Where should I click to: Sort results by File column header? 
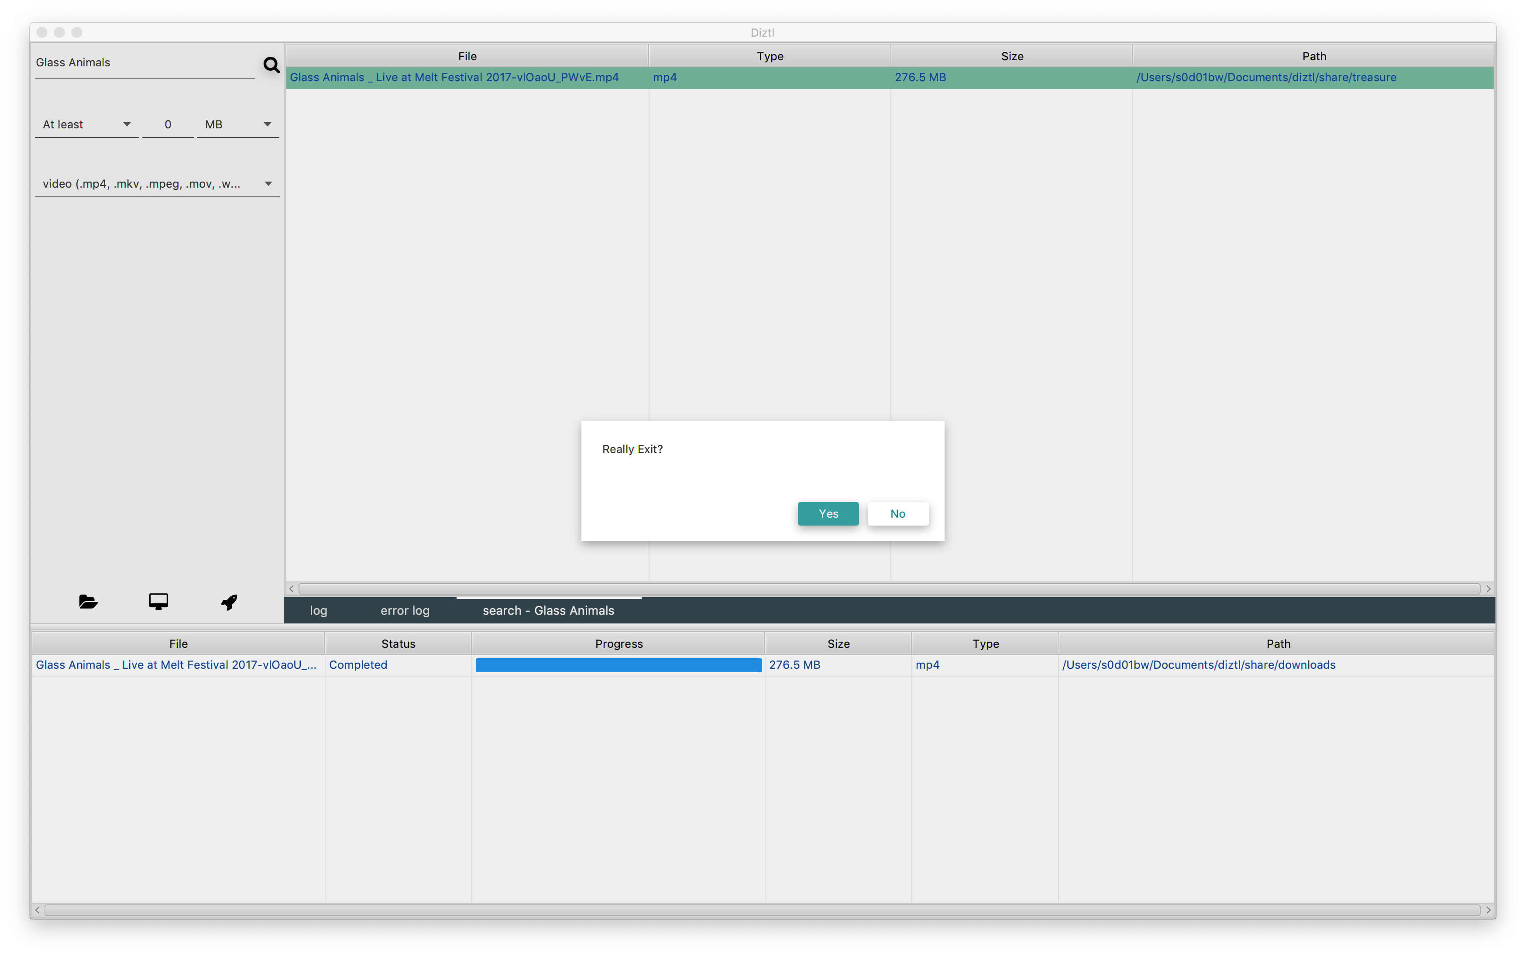point(467,55)
